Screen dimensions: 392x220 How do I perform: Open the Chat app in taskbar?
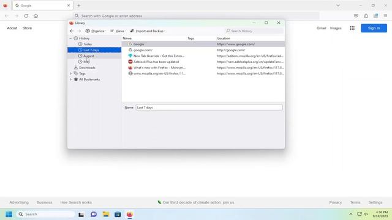[x=94, y=215]
